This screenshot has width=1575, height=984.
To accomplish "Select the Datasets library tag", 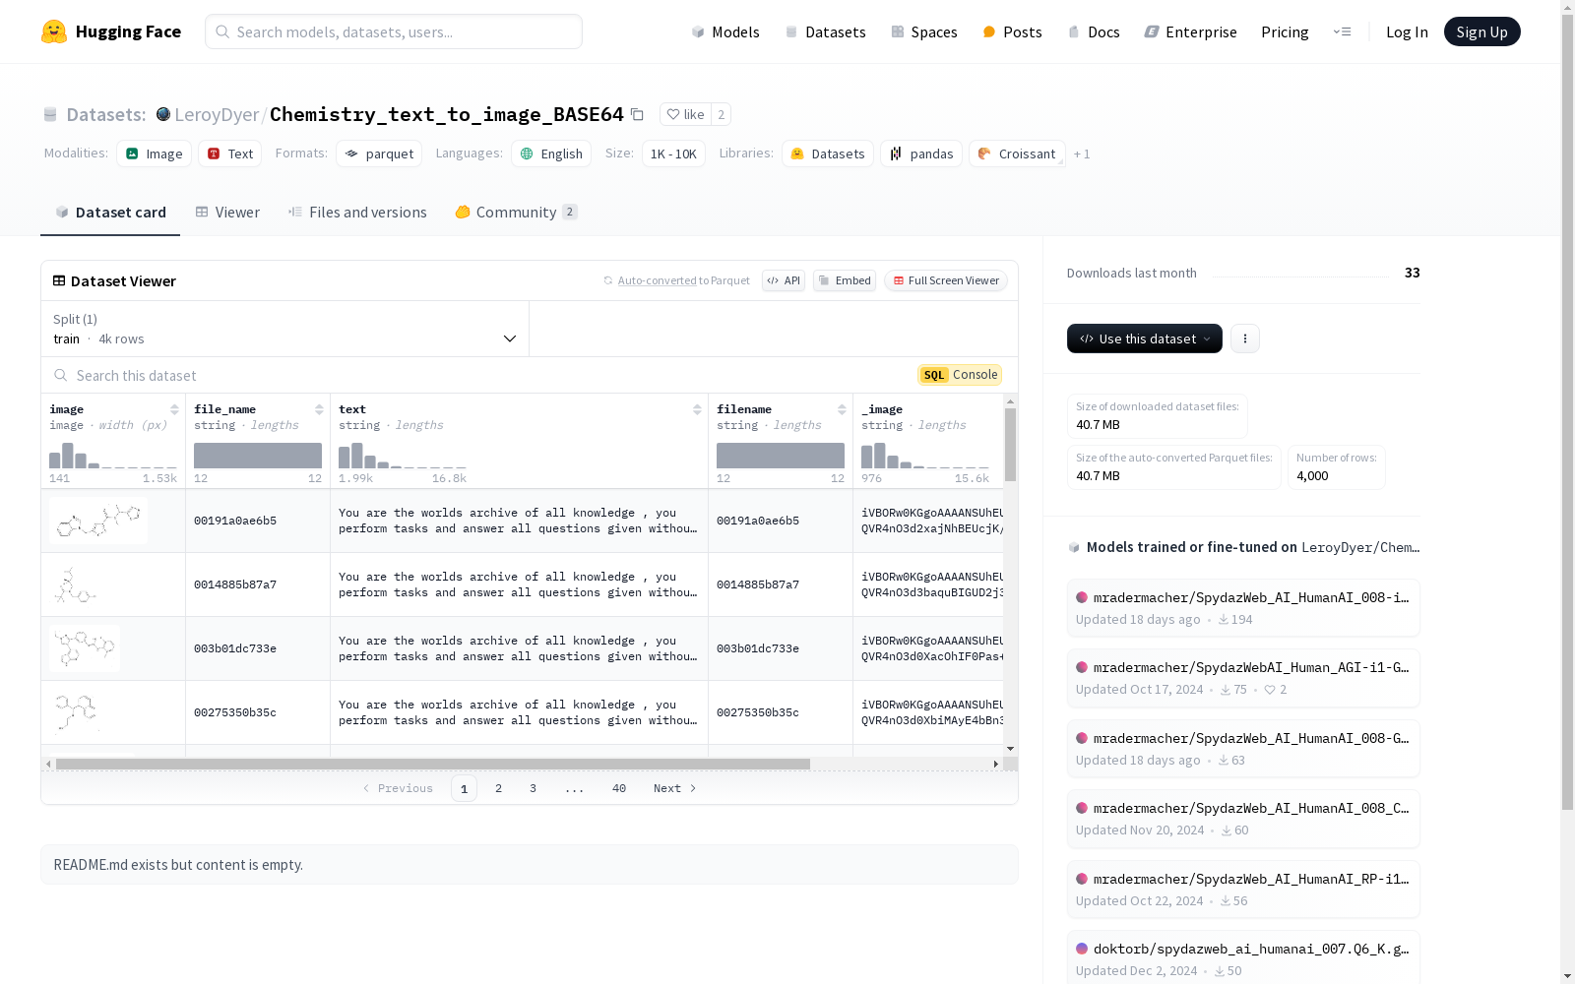I will click(827, 154).
